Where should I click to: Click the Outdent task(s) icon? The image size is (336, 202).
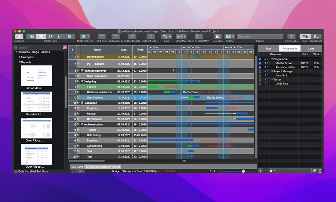pyautogui.click(x=151, y=37)
